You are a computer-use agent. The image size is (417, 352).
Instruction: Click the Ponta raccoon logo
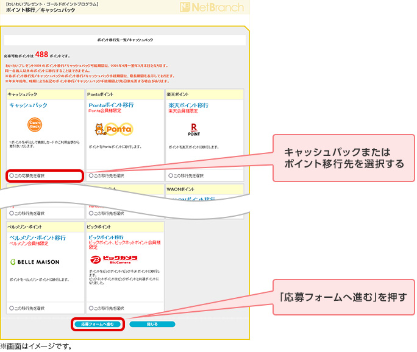pyautogui.click(x=113, y=128)
